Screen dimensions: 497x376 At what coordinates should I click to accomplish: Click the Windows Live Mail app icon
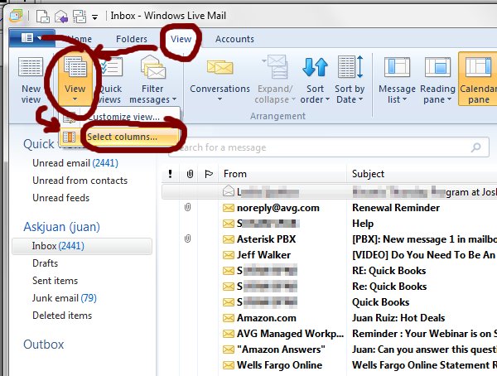16,16
